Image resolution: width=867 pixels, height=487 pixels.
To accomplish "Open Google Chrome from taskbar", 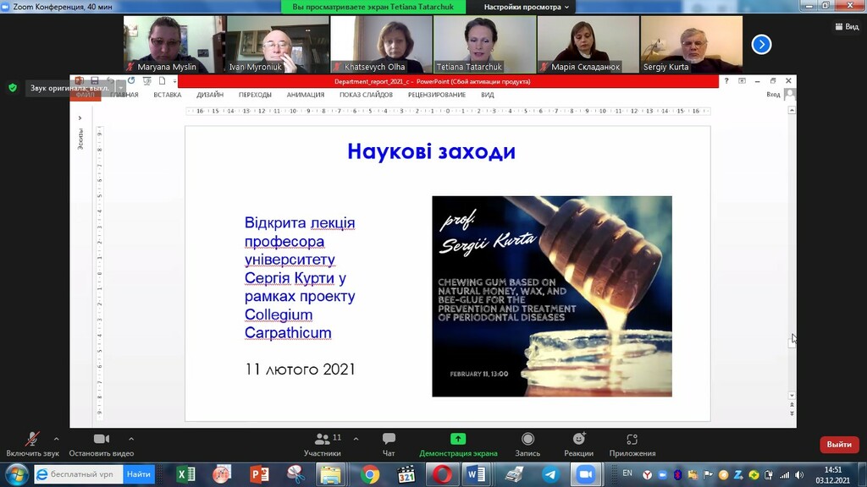I will click(x=369, y=474).
